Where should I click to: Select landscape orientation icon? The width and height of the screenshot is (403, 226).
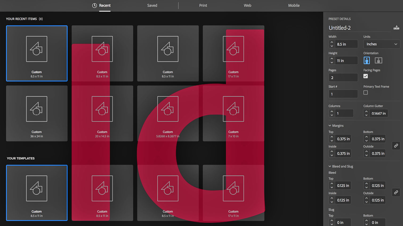coord(378,60)
